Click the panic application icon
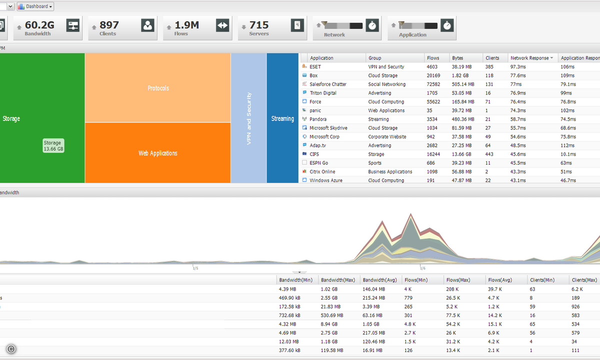The height and width of the screenshot is (360, 600). point(304,110)
